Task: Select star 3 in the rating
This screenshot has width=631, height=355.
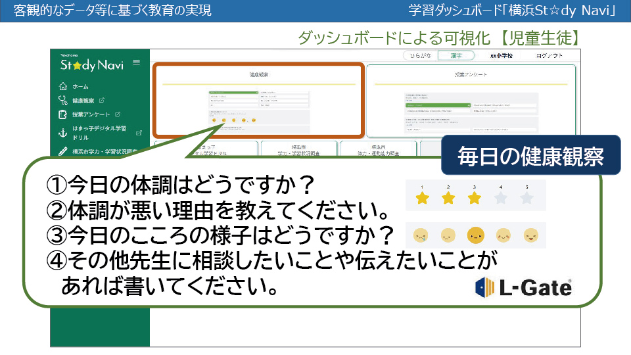Action: tap(475, 198)
